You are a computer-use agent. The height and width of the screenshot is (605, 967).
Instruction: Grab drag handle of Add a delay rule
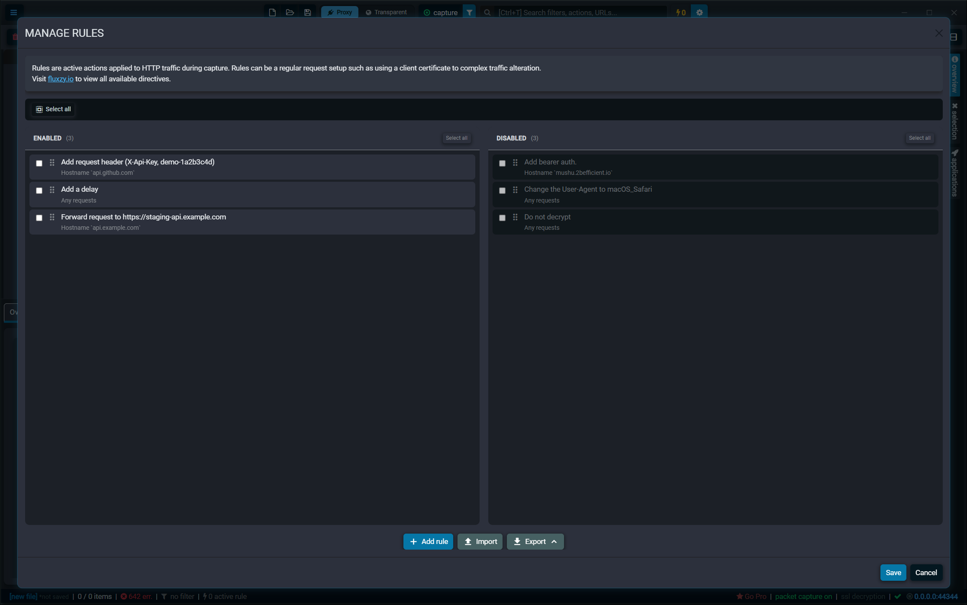(x=52, y=190)
